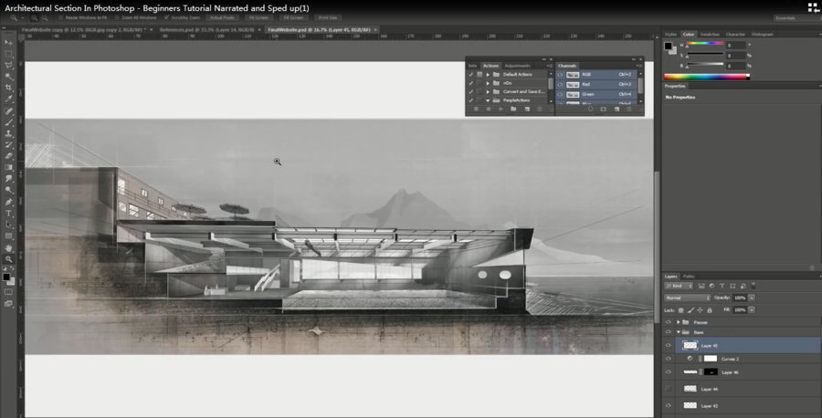Select the Dodge tool

(8, 190)
